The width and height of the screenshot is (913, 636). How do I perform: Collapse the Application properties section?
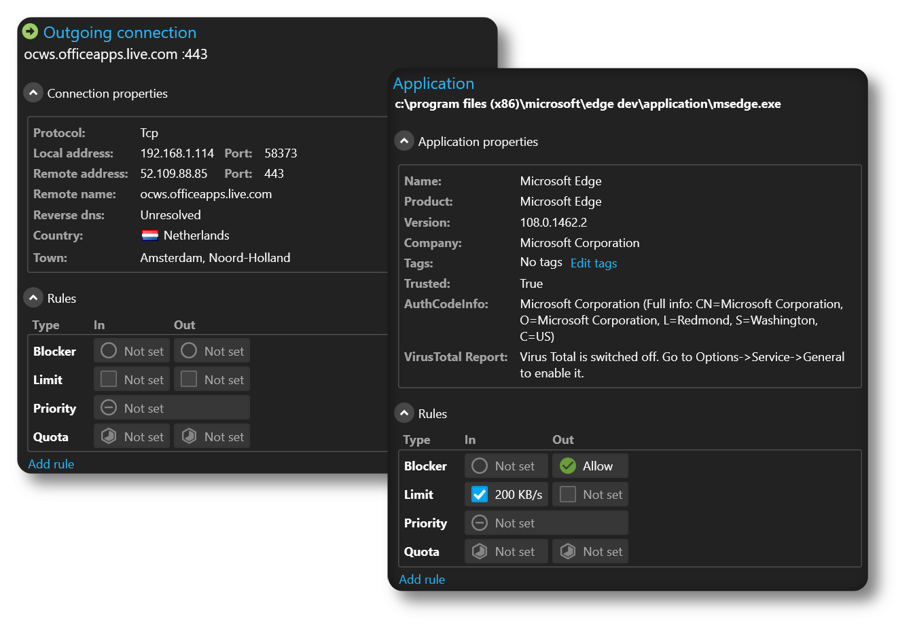(x=404, y=141)
